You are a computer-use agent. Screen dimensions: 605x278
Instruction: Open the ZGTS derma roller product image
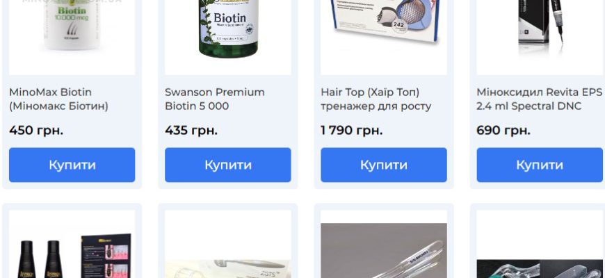pyautogui.click(x=228, y=244)
